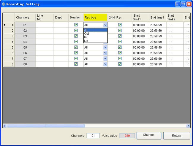Click the horizontal scrollbar left arrow
This screenshot has height=146, width=193.
point(4,126)
